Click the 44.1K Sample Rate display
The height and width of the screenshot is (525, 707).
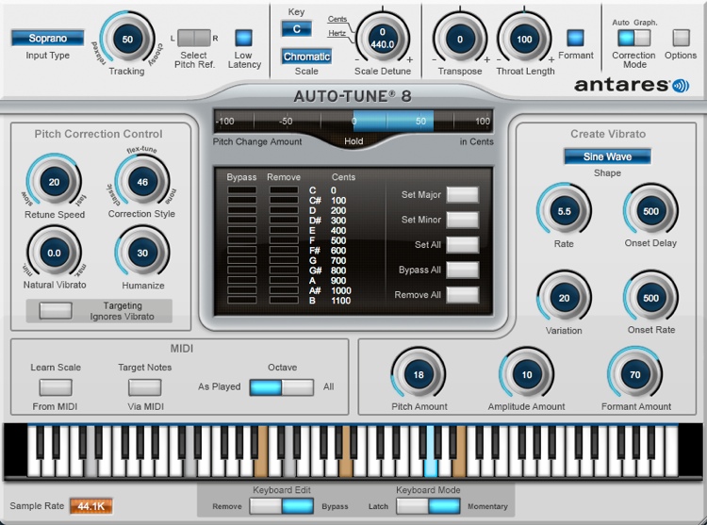[90, 506]
